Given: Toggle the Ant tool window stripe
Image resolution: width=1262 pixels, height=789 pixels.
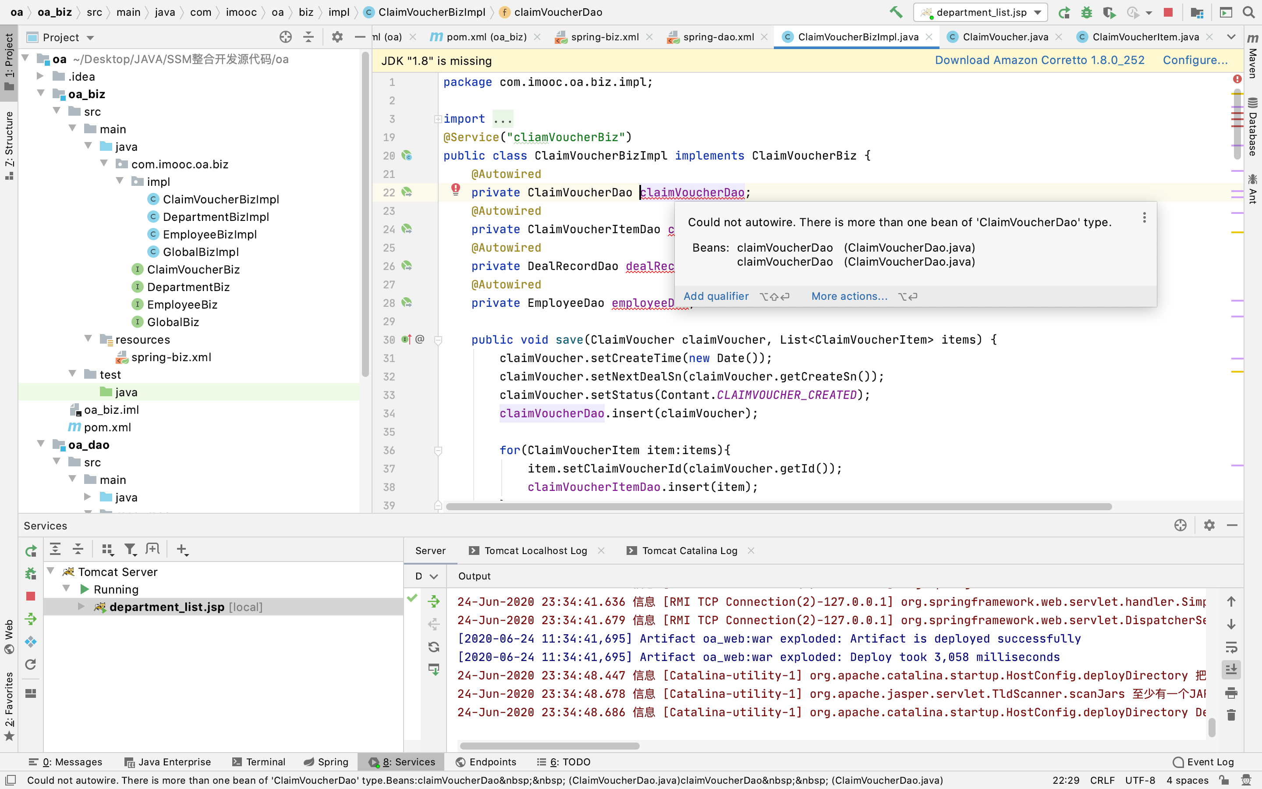Looking at the screenshot, I should (1253, 188).
